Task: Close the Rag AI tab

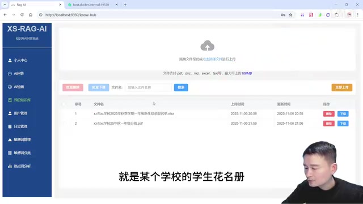Action: (61, 5)
